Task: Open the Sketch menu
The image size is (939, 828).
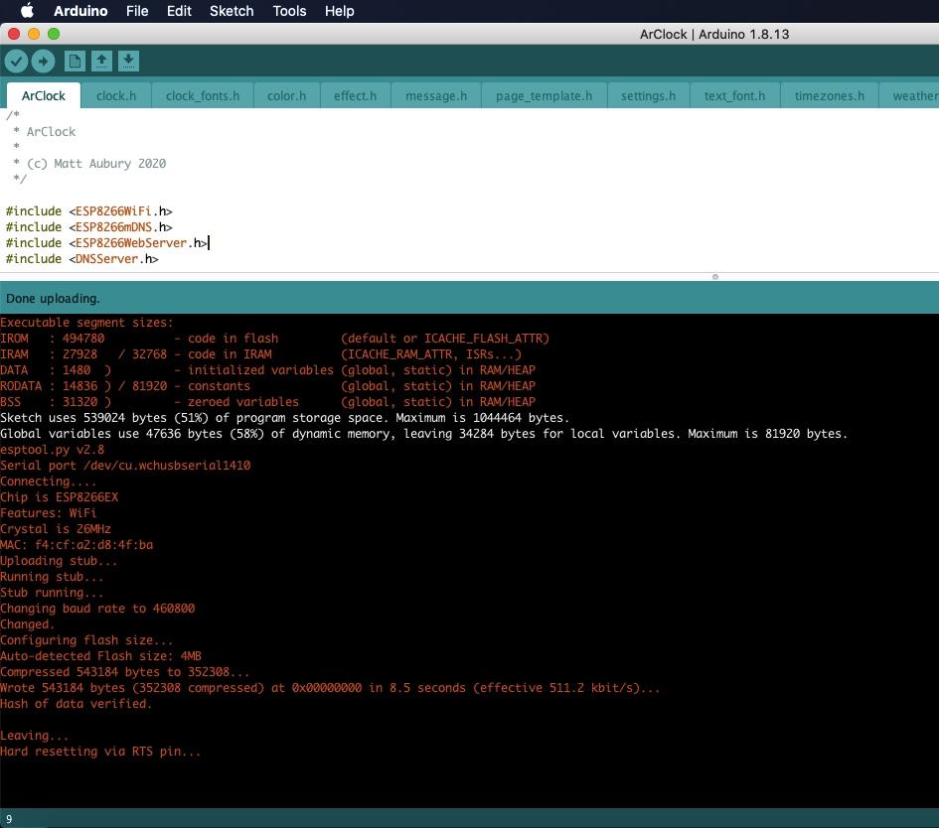Action: tap(232, 11)
